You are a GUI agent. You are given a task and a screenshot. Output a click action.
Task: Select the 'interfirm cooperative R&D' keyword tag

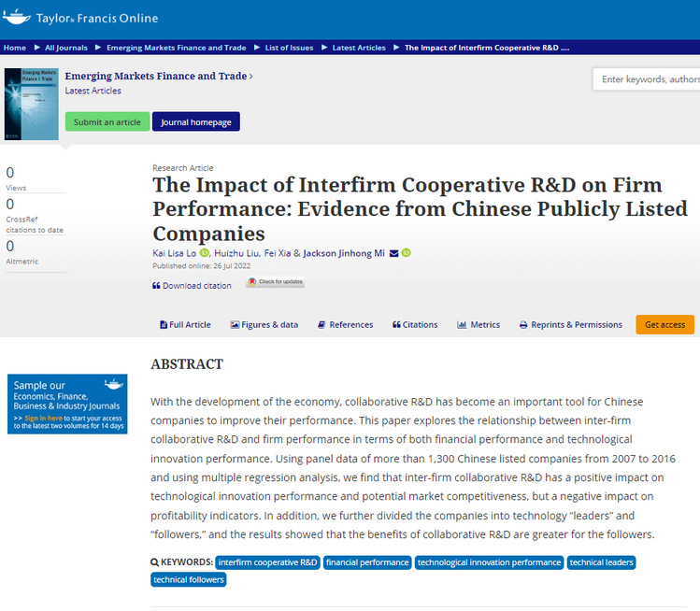(x=267, y=562)
